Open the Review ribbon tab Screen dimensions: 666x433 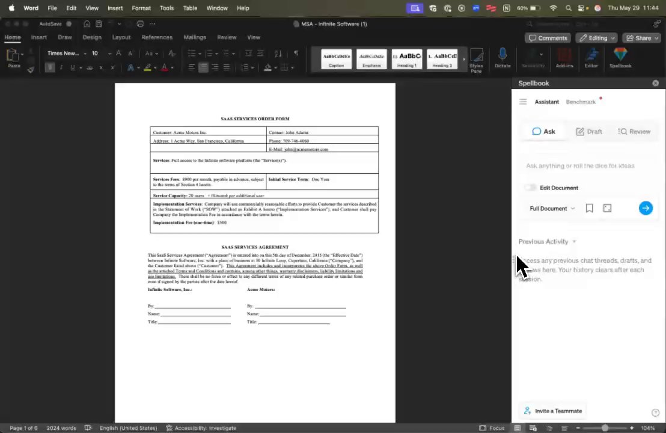tap(227, 37)
